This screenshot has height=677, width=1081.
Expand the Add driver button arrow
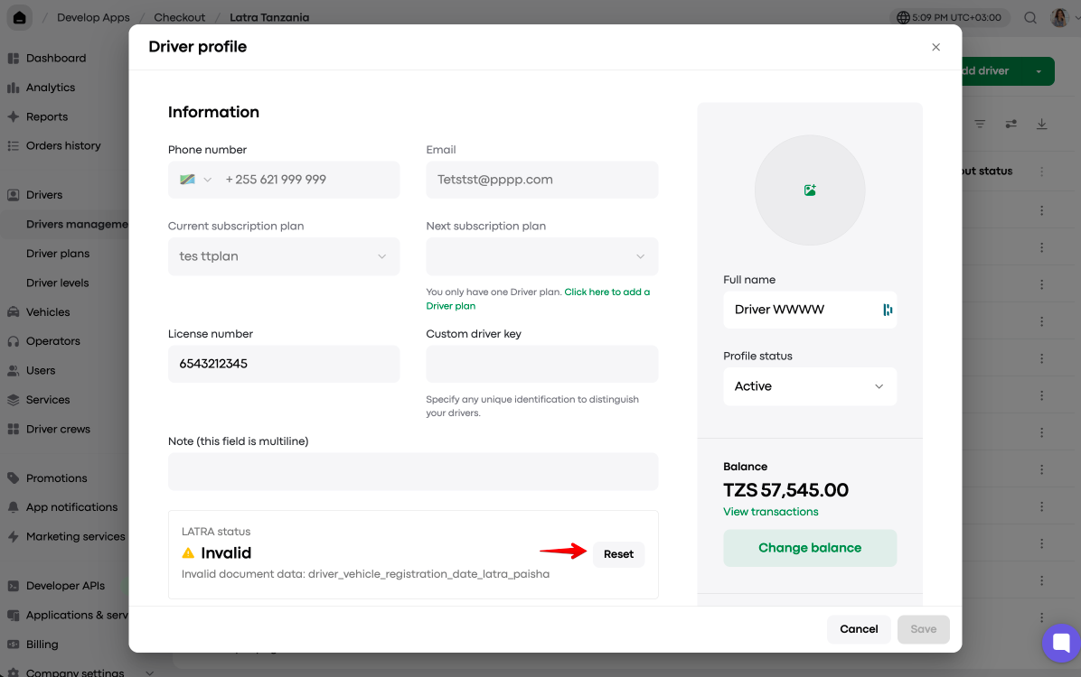1039,71
